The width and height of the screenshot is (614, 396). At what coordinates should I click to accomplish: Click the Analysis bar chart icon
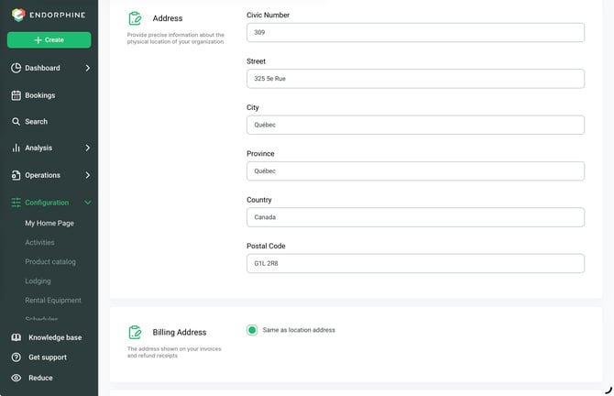tap(16, 148)
